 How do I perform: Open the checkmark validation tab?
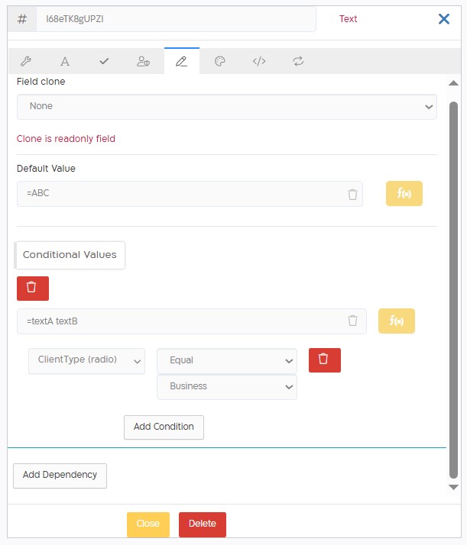click(104, 62)
